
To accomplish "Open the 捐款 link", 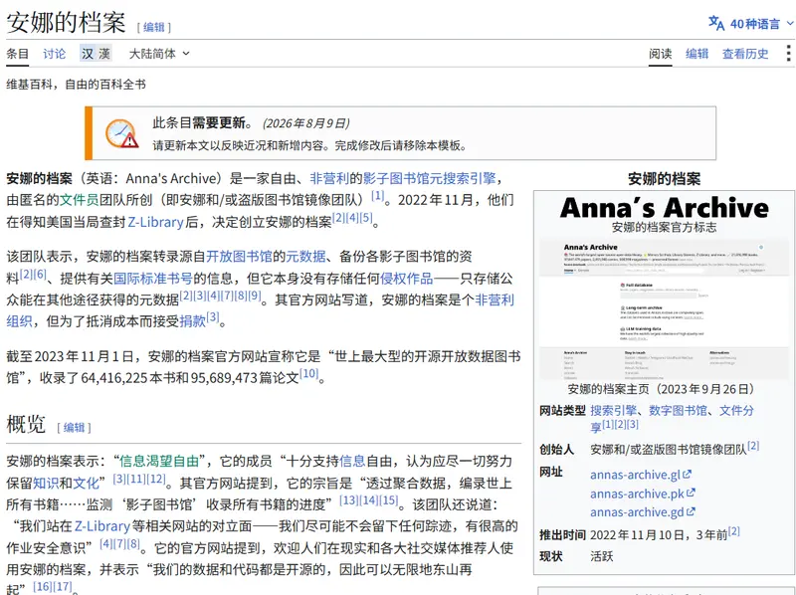I will coord(192,320).
